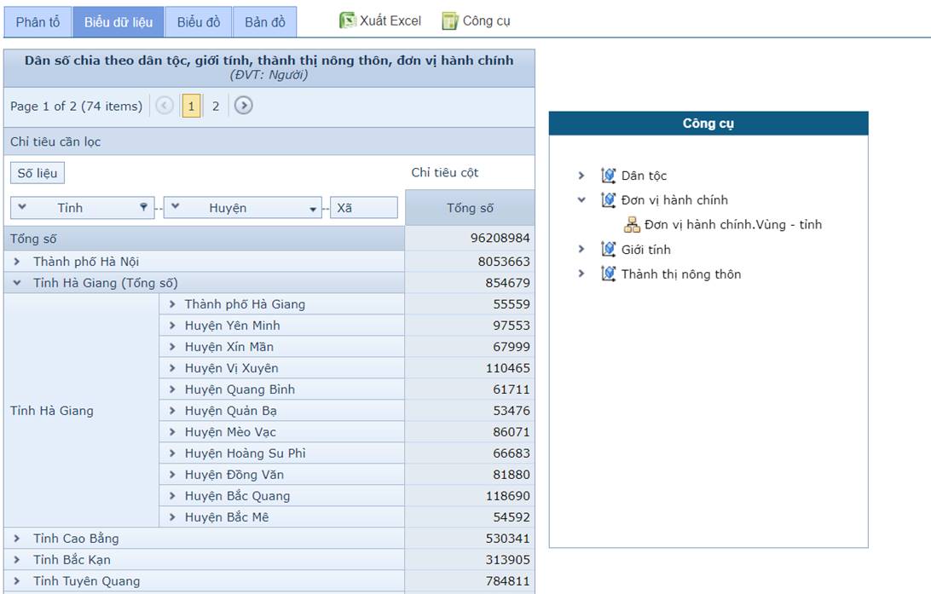Screen dimensions: 931x594
Task: Open the Huyện column dropdown arrow
Action: [314, 209]
